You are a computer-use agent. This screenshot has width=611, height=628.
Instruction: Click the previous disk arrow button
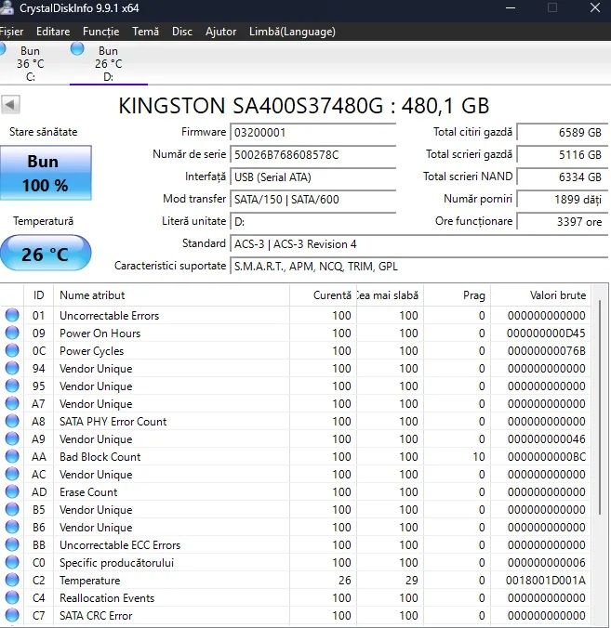[10, 105]
